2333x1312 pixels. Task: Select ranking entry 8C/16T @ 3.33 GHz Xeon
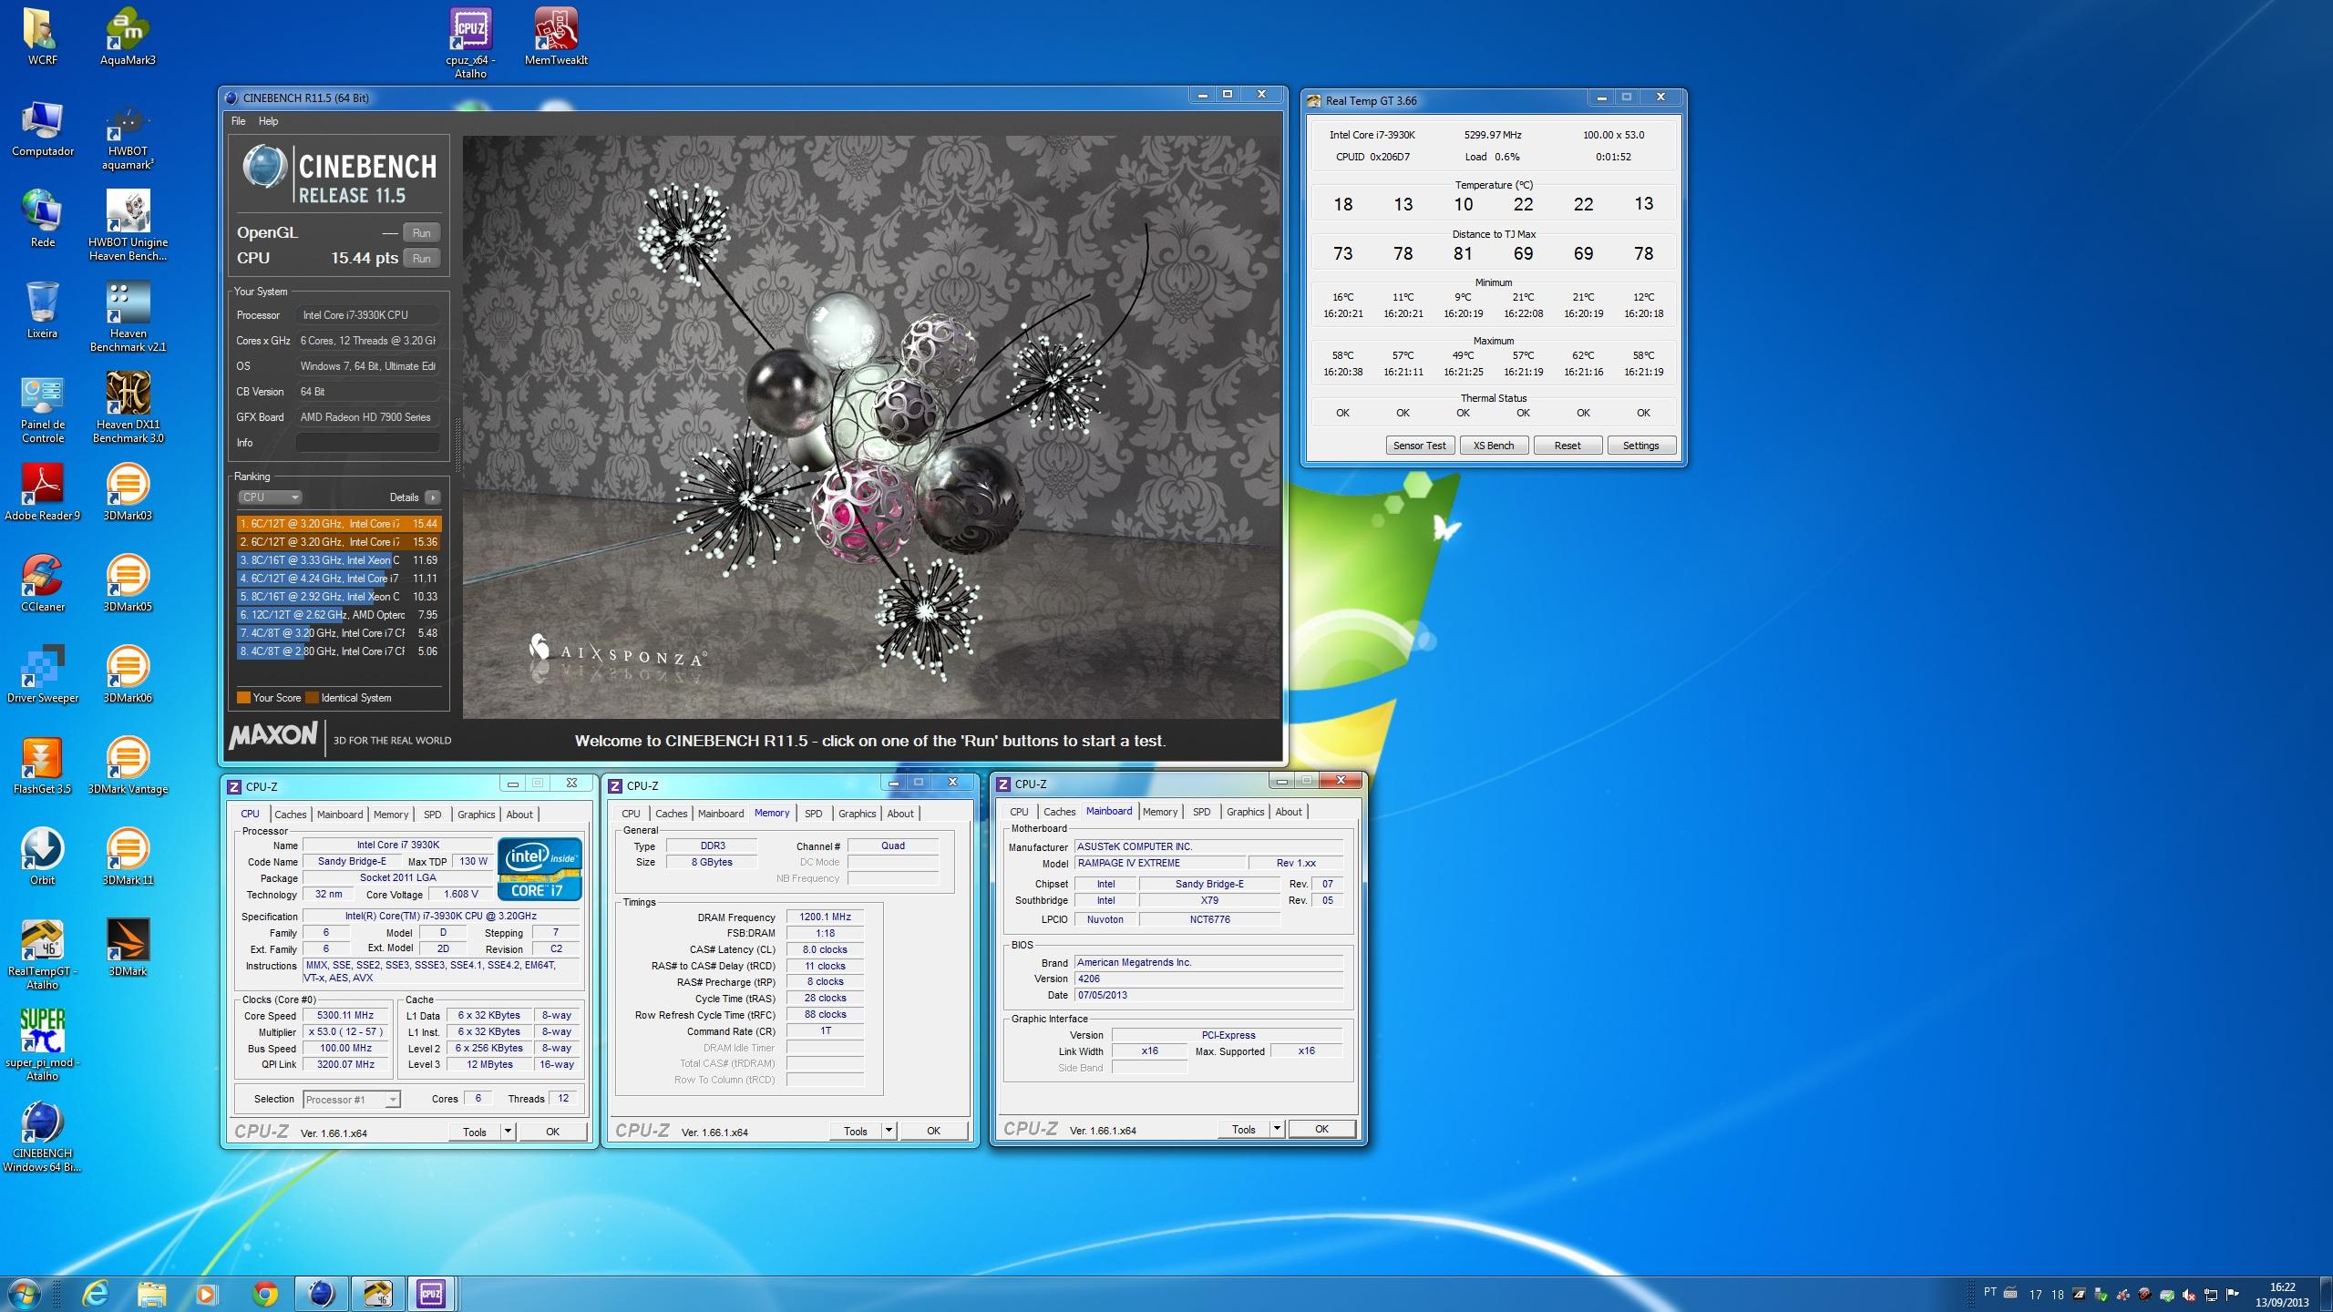339,560
